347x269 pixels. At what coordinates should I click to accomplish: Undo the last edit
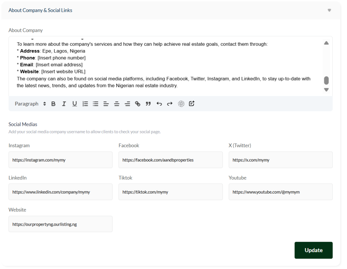tap(159, 104)
